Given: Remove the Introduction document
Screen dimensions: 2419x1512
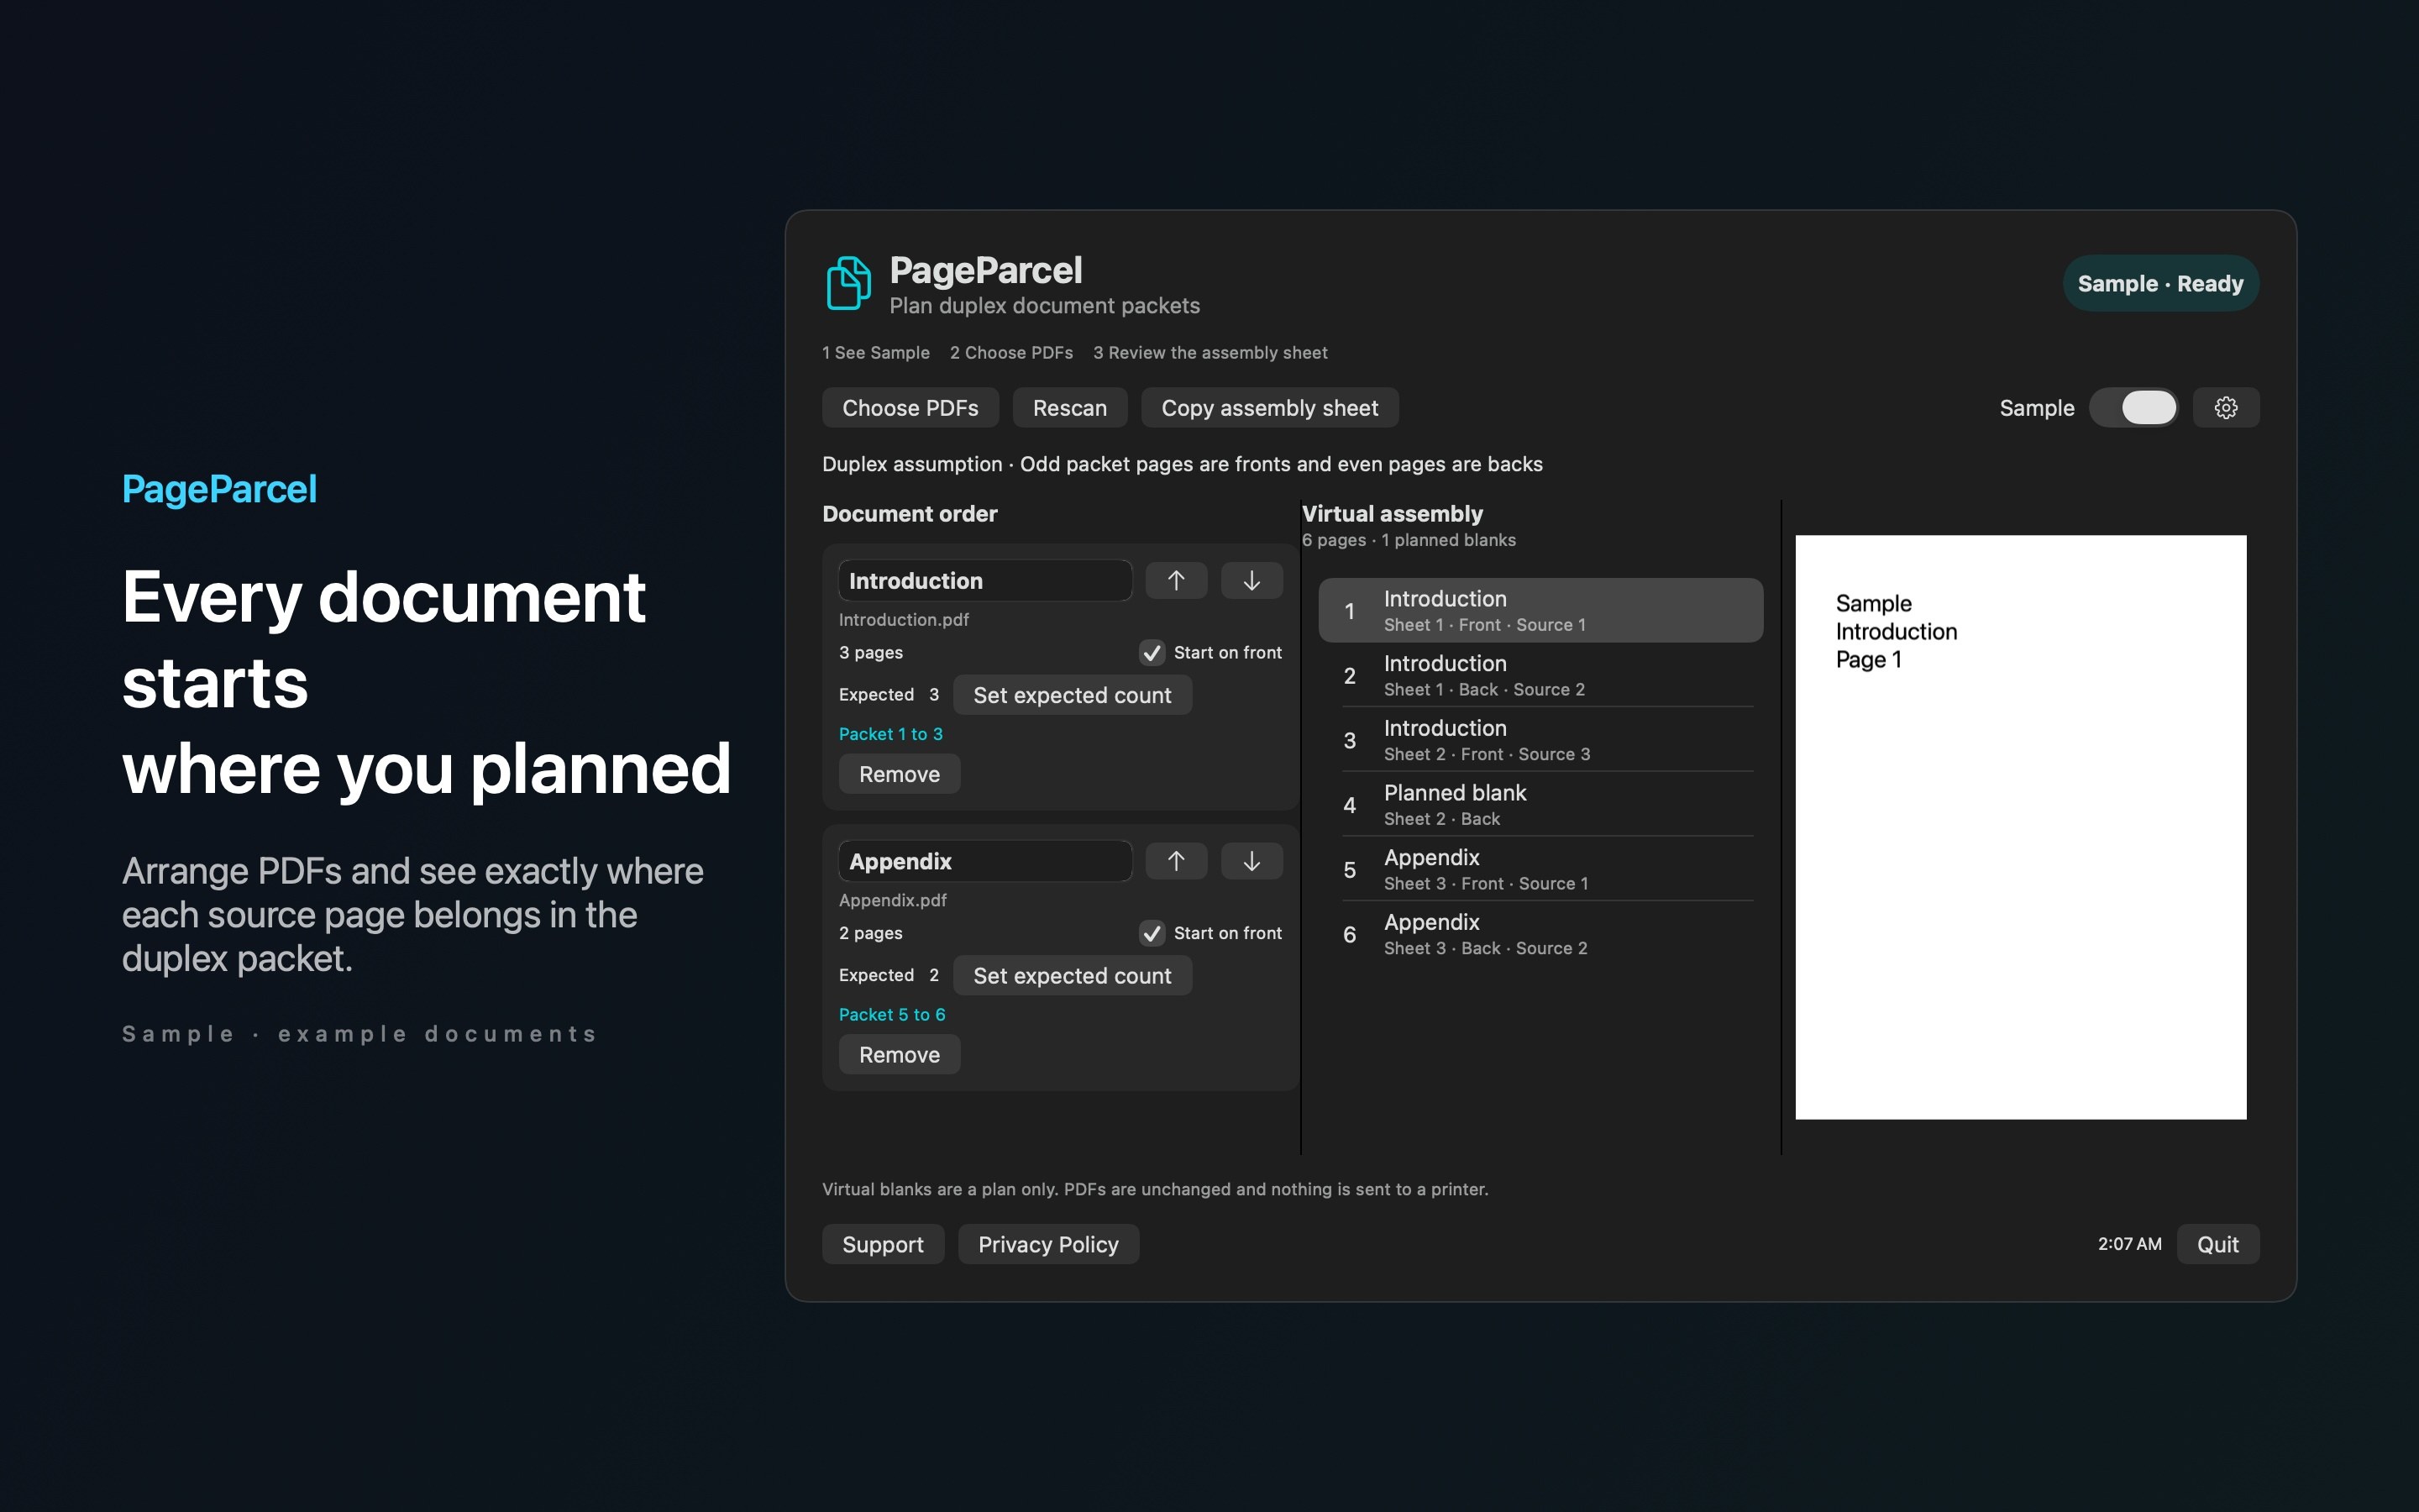Looking at the screenshot, I should point(900,774).
